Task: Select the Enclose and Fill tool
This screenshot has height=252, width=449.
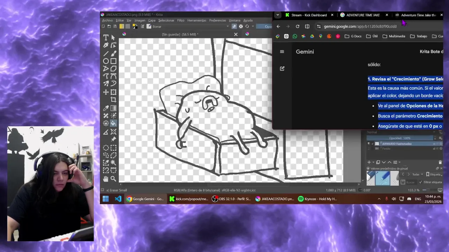Action: point(106,123)
